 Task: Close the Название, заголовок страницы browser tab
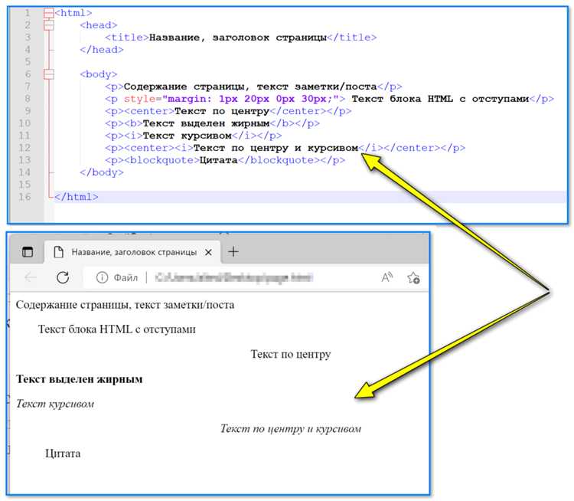tap(208, 252)
